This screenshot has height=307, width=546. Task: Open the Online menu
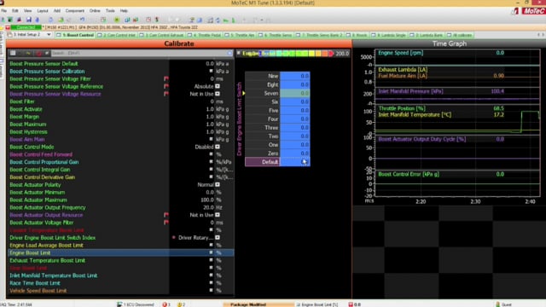click(x=95, y=11)
